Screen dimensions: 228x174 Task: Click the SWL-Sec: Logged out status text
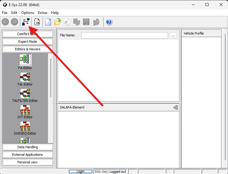(110, 172)
